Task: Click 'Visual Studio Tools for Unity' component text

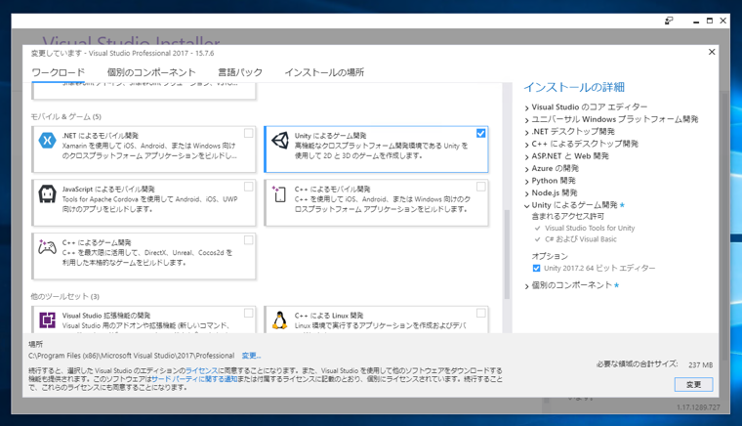Action: [x=590, y=229]
